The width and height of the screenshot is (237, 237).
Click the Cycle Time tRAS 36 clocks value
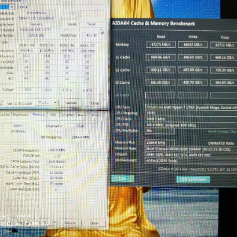click(56, 178)
